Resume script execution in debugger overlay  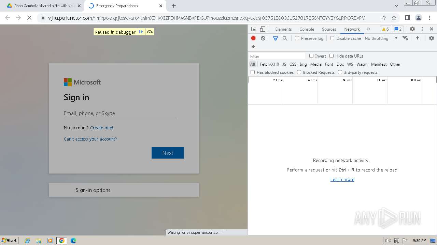[141, 32]
